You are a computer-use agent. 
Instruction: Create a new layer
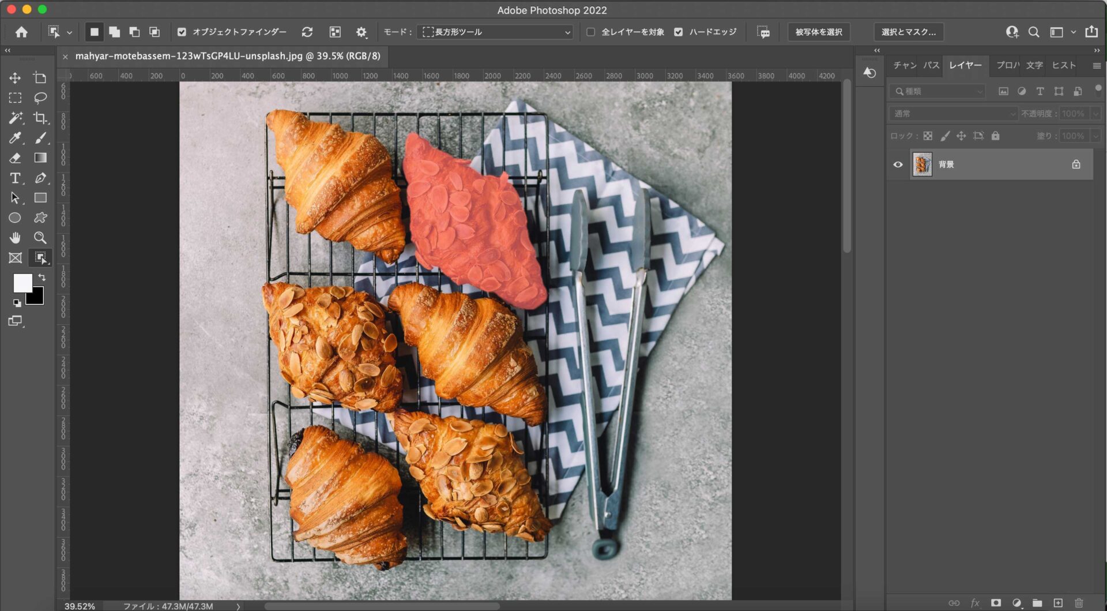click(x=1058, y=603)
